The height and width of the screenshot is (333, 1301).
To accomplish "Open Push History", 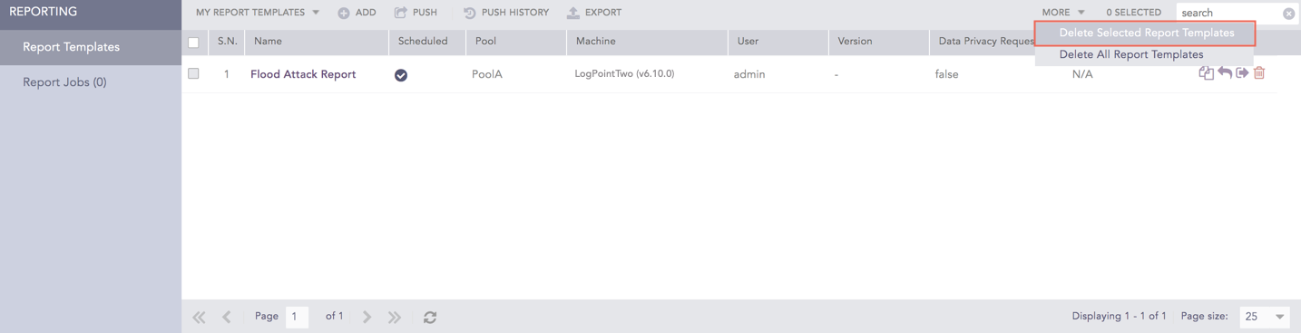I will point(506,13).
